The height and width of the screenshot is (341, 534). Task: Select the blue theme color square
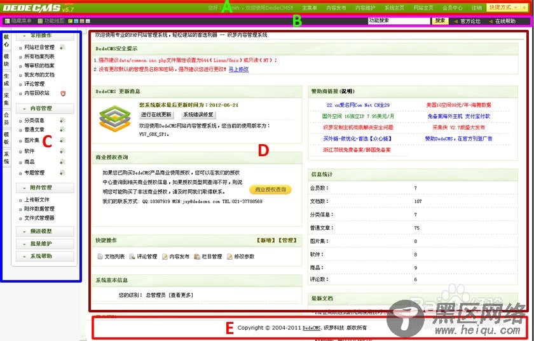pyautogui.click(x=76, y=21)
